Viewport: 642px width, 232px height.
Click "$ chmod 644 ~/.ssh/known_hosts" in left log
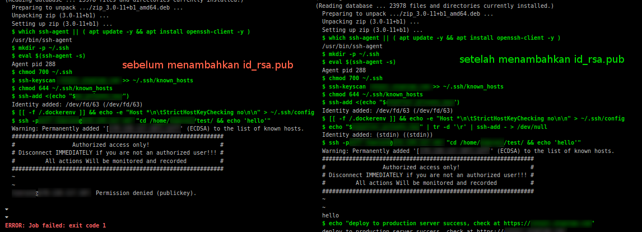pos(62,89)
